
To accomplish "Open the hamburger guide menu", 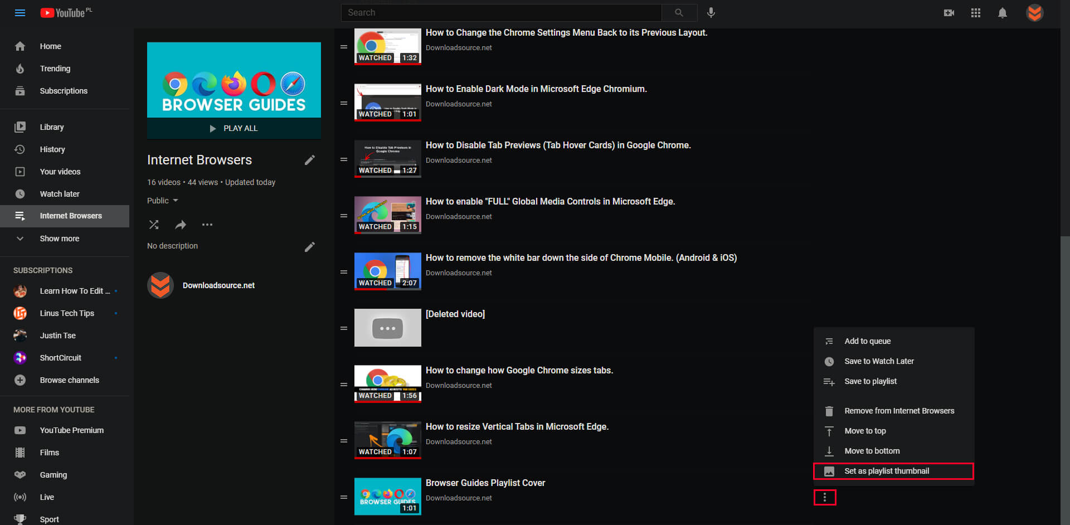I will [x=20, y=13].
